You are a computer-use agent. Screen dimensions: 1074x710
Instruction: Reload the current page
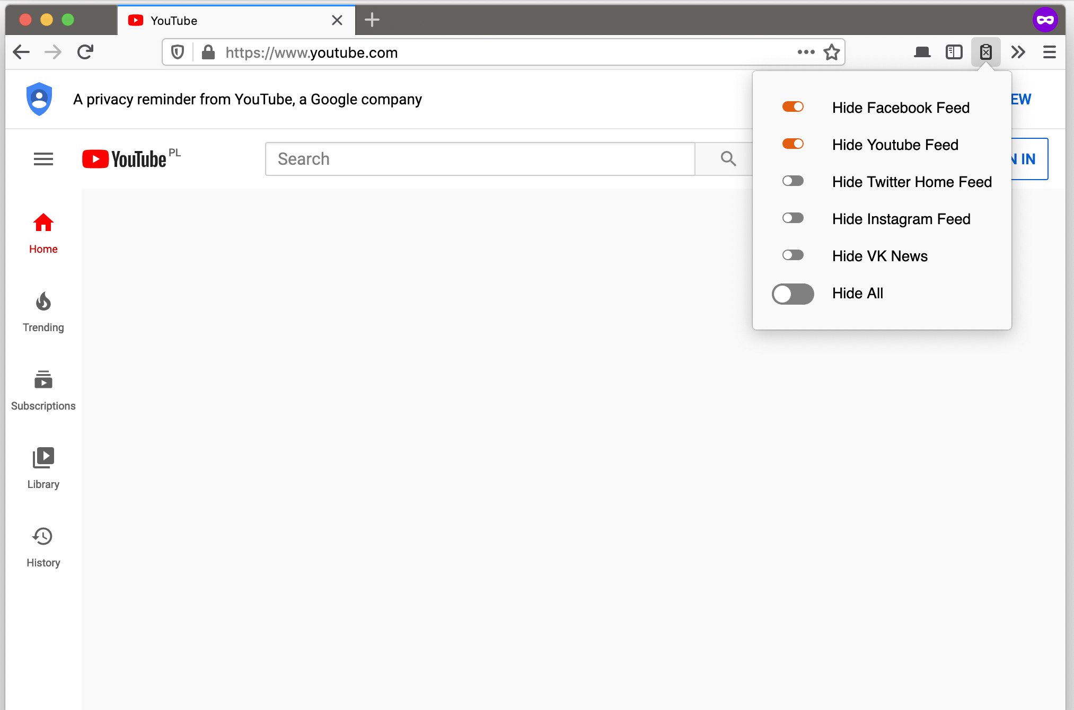pyautogui.click(x=85, y=52)
